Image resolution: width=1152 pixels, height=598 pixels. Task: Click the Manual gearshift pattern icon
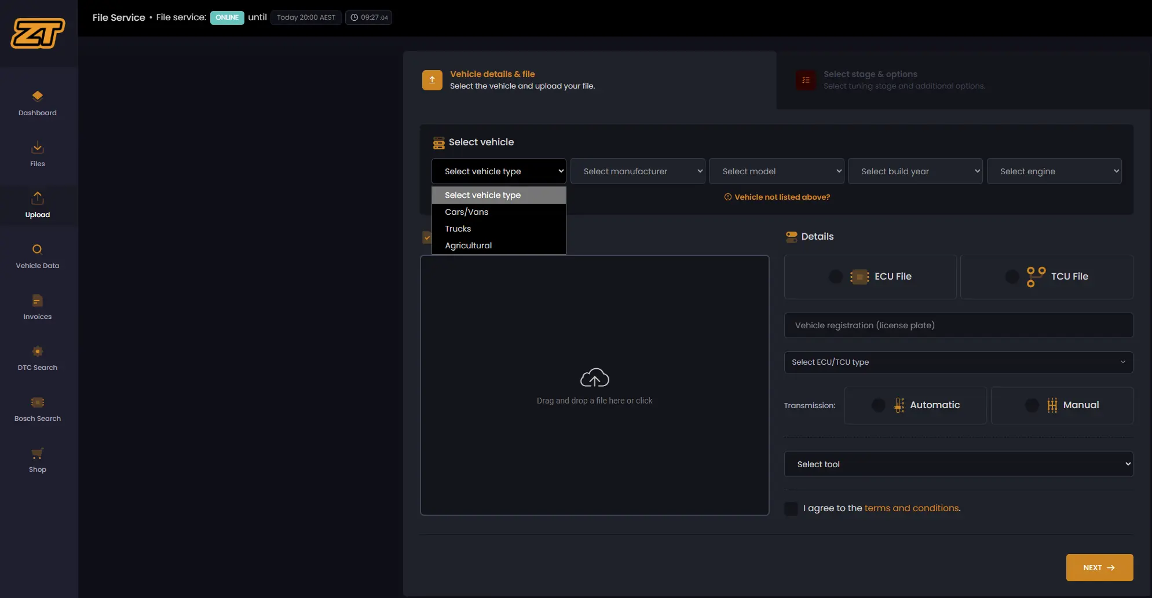[x=1052, y=405]
